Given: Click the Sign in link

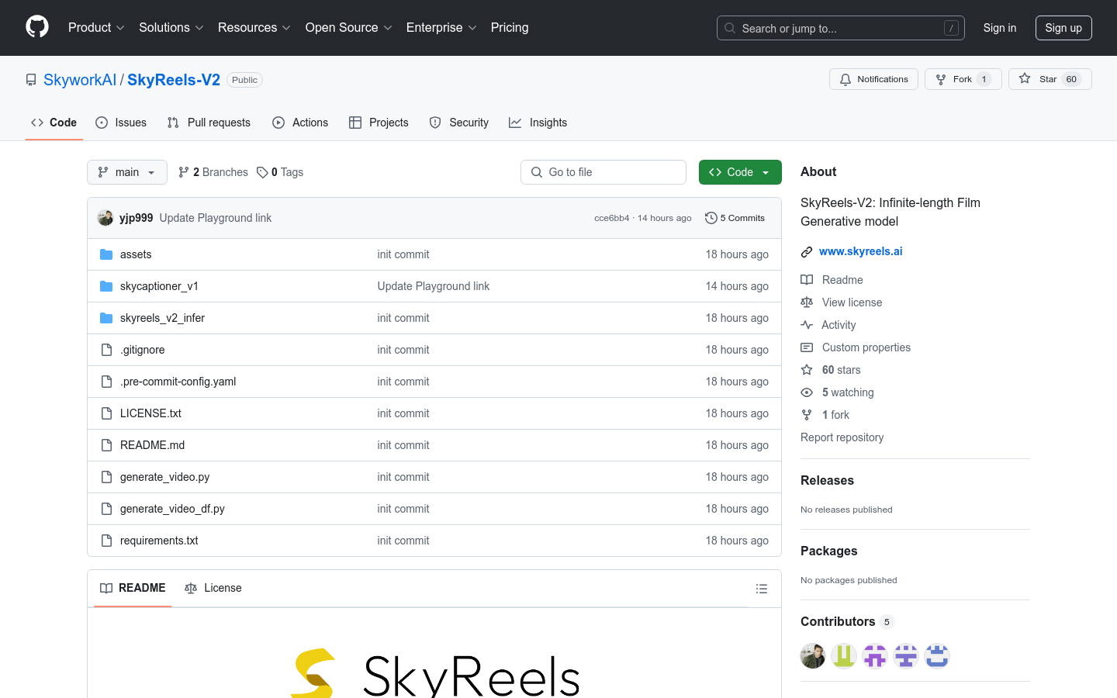Looking at the screenshot, I should (999, 28).
